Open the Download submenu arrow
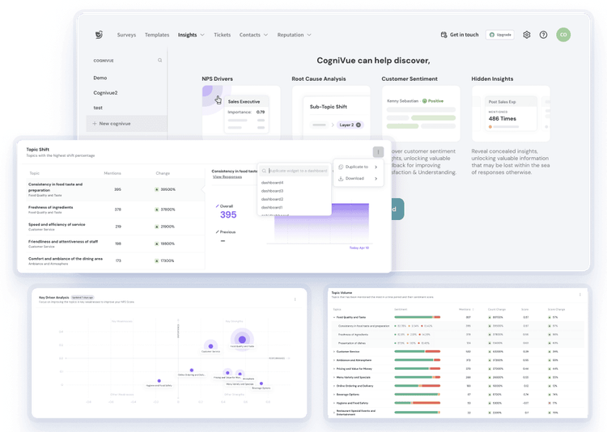This screenshot has height=432, width=607. point(376,179)
